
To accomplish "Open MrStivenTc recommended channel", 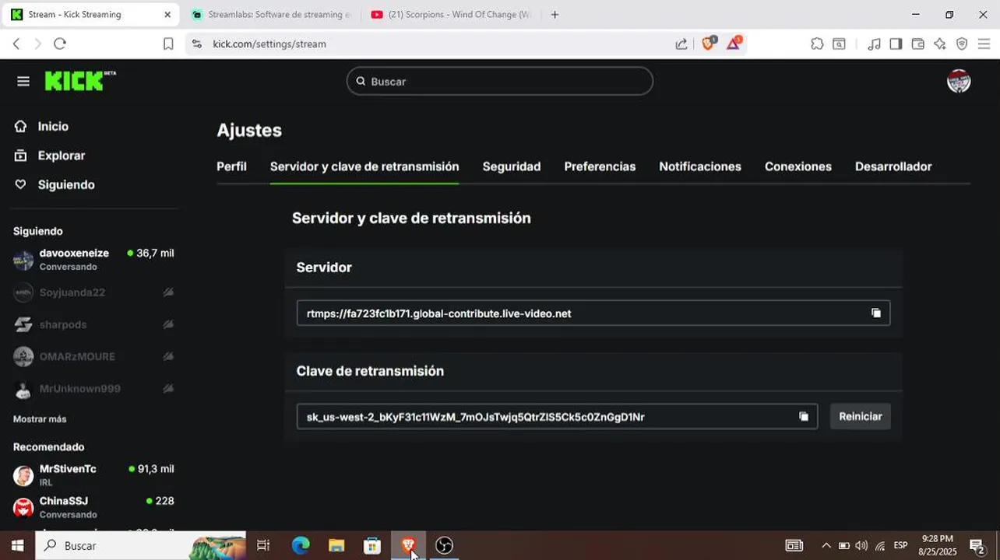I will coord(93,475).
